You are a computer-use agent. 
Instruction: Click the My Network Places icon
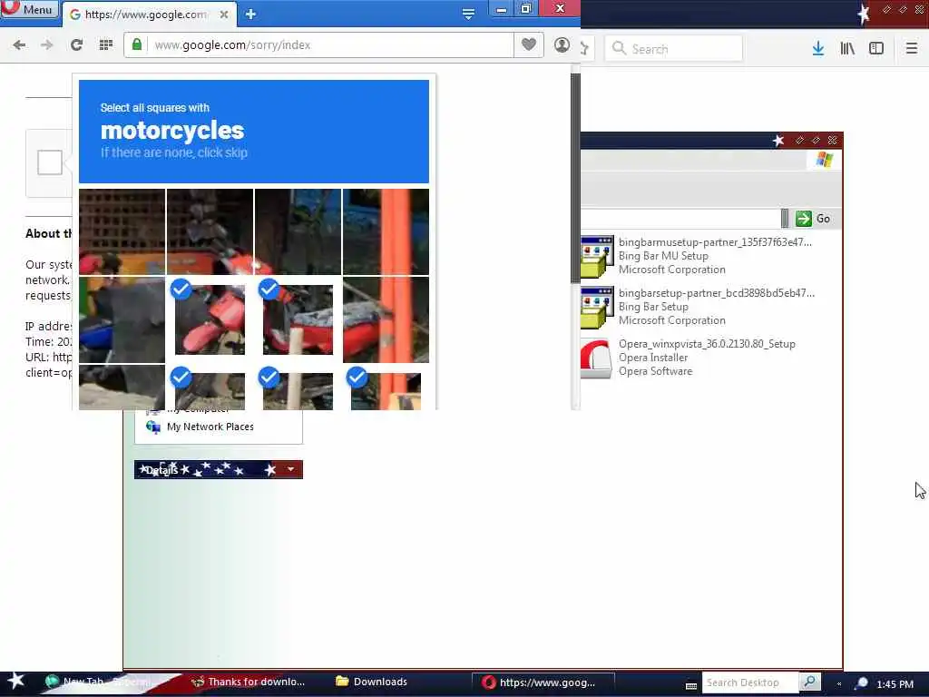153,427
